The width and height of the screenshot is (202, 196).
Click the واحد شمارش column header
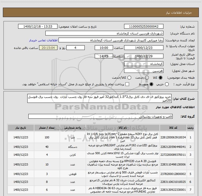point(73,128)
